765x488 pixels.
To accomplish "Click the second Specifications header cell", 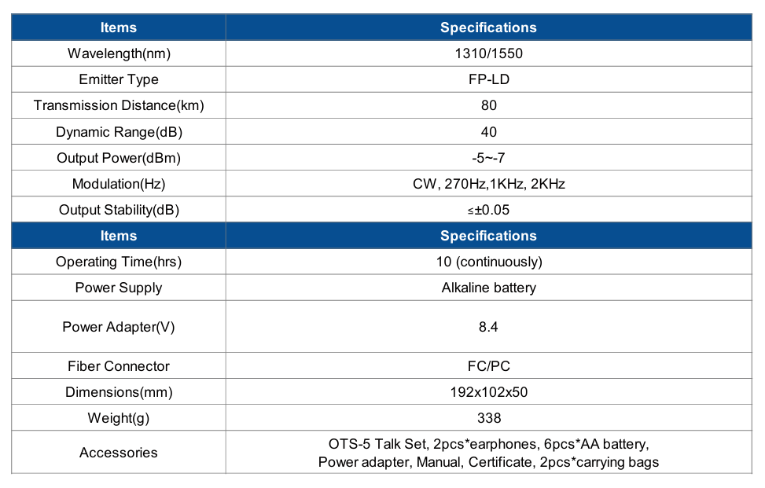I will click(488, 236).
